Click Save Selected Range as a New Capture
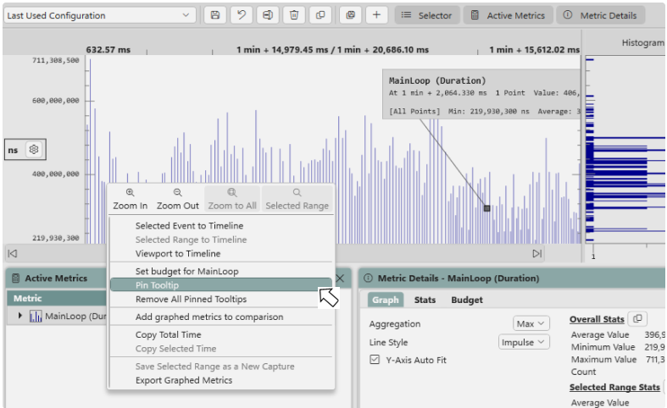 click(221, 367)
